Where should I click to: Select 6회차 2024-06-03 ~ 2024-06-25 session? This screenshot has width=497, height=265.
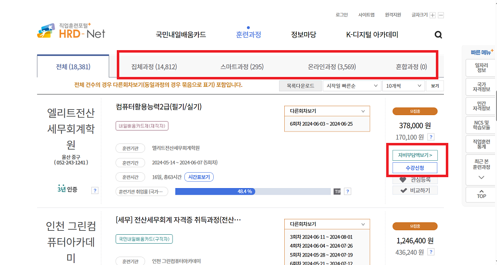(x=321, y=124)
